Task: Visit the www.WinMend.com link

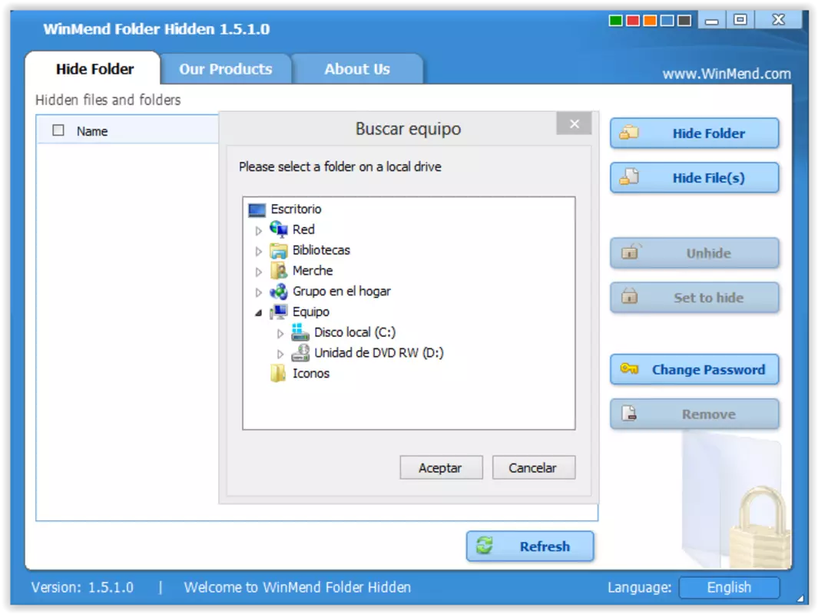Action: pos(726,74)
